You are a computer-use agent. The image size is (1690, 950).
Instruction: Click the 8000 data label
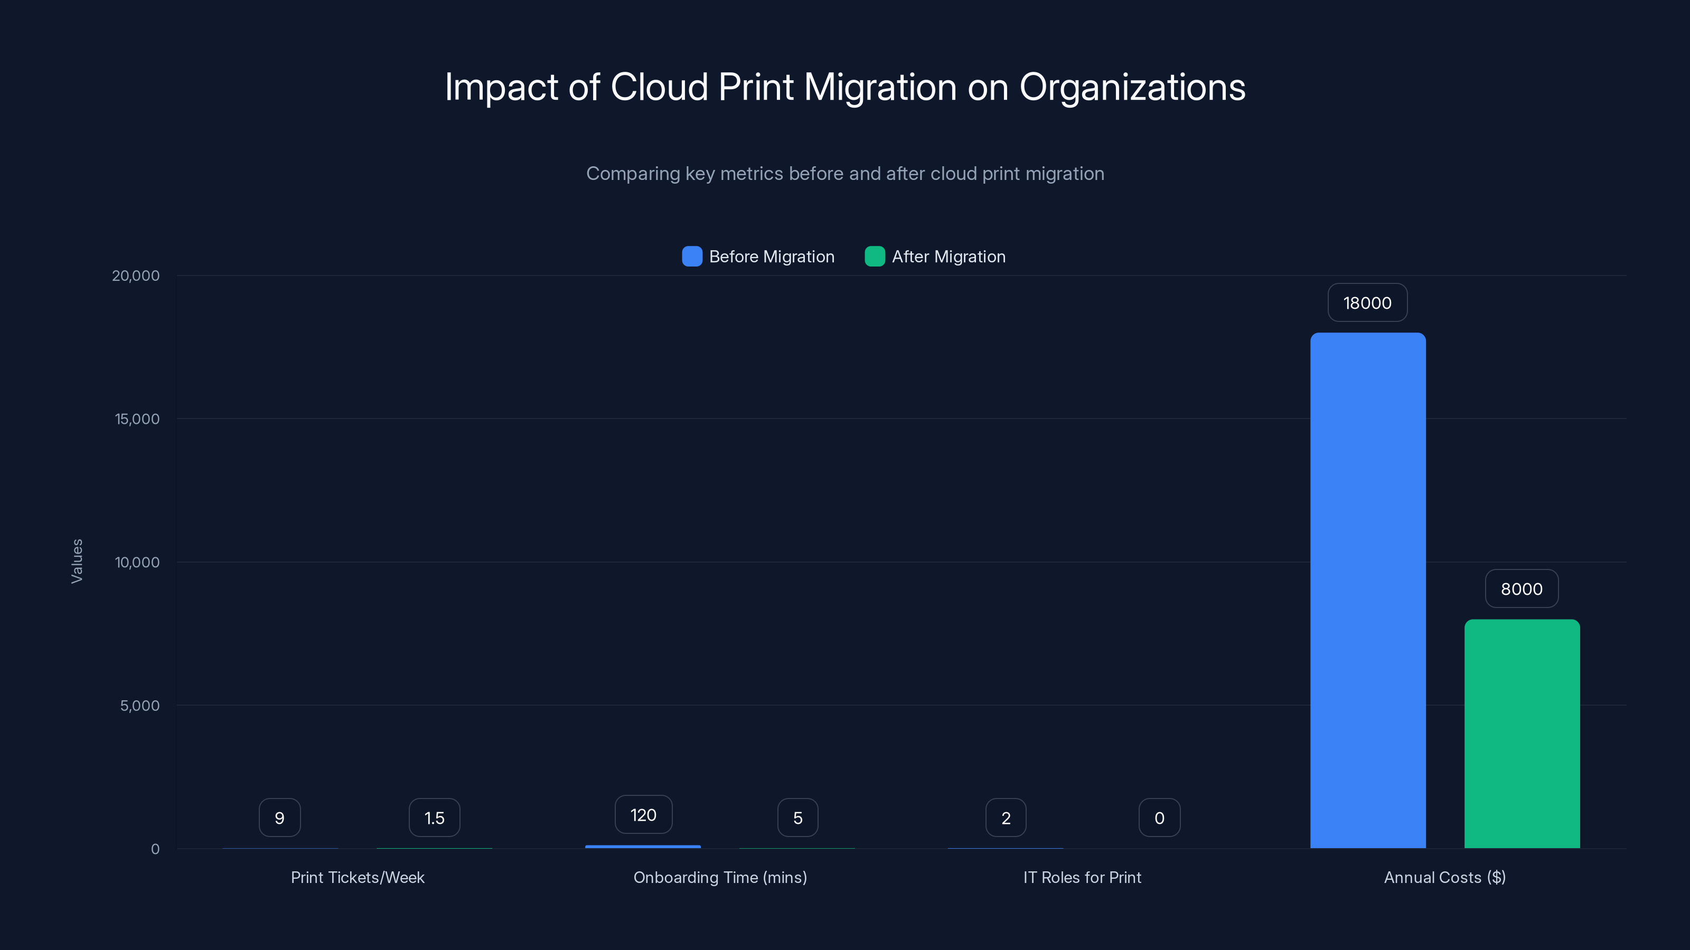(x=1522, y=588)
